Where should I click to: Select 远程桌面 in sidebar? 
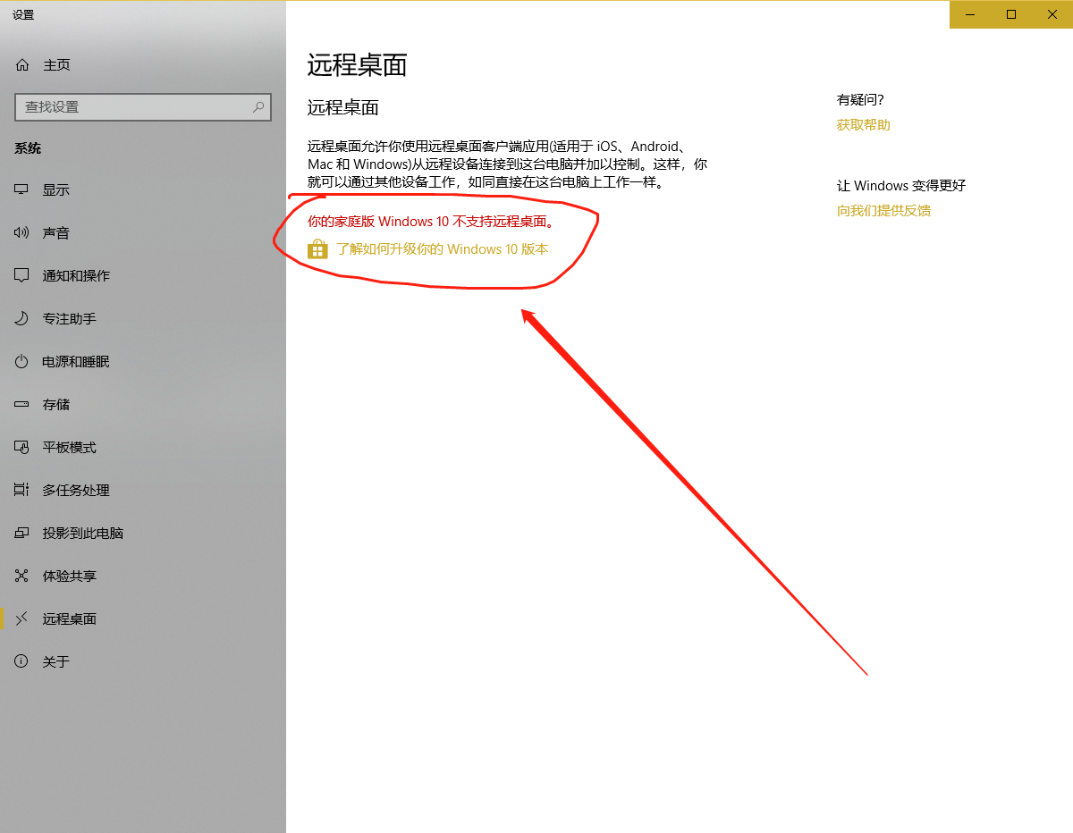pyautogui.click(x=143, y=619)
